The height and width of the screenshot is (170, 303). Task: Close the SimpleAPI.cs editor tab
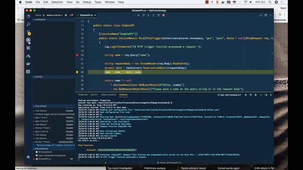coord(95,15)
